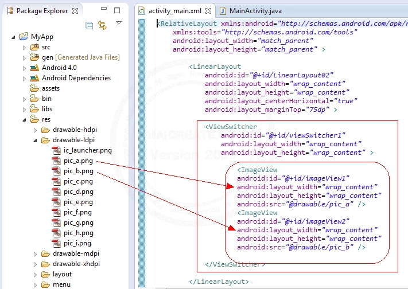Click the "@drawable/pic_b" attribute value
The height and width of the screenshot is (289, 408).
[x=320, y=247]
